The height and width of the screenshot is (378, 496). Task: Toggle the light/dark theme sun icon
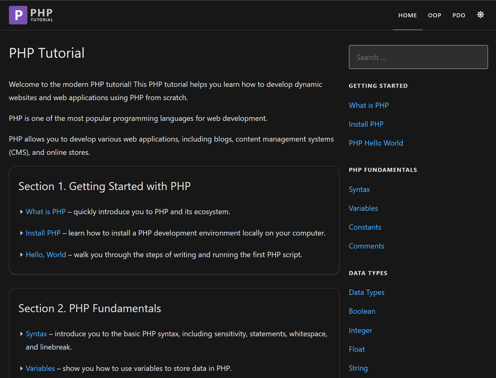click(x=480, y=15)
